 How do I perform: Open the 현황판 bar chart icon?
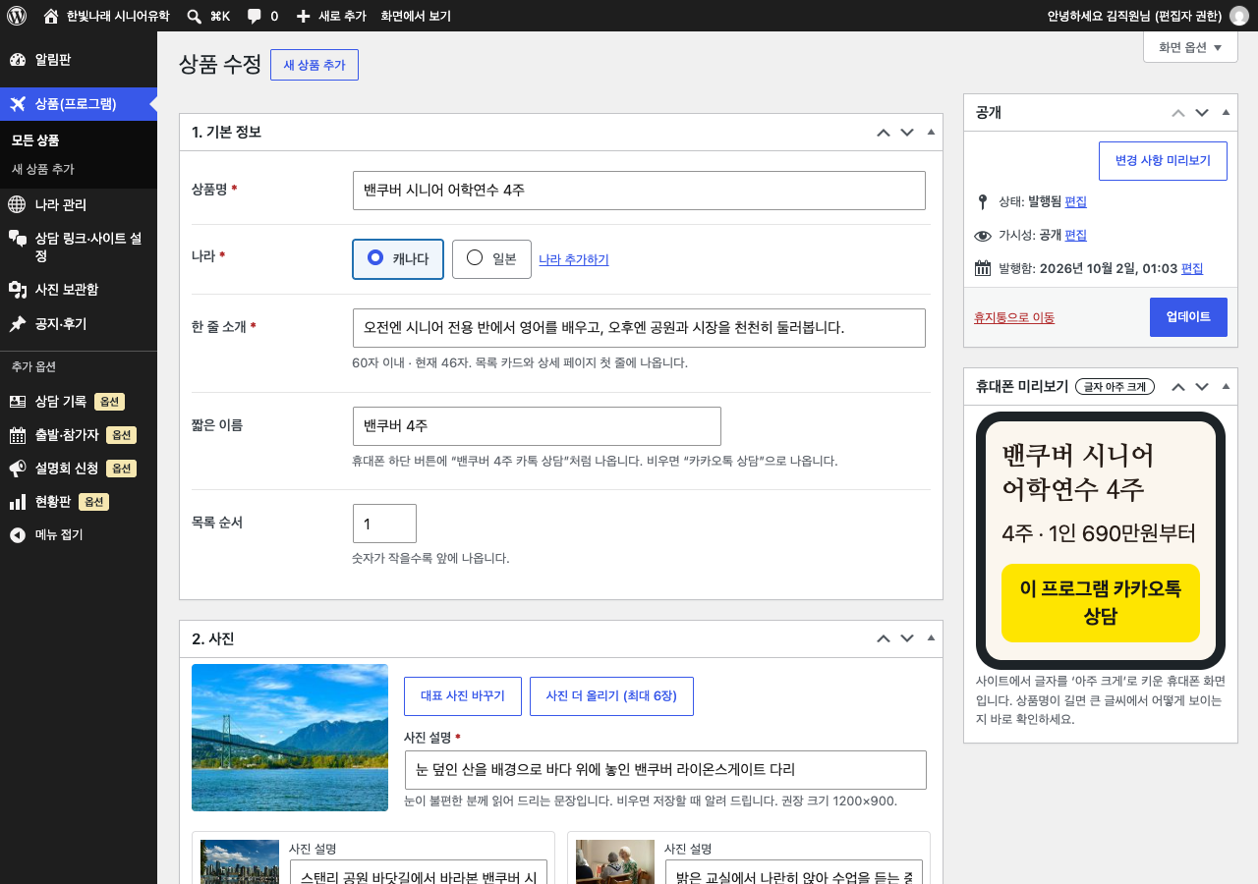18,502
